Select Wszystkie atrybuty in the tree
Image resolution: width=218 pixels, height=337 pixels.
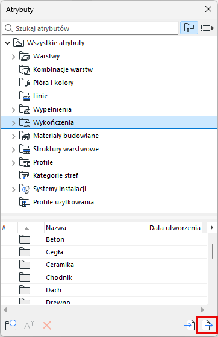coord(55,43)
